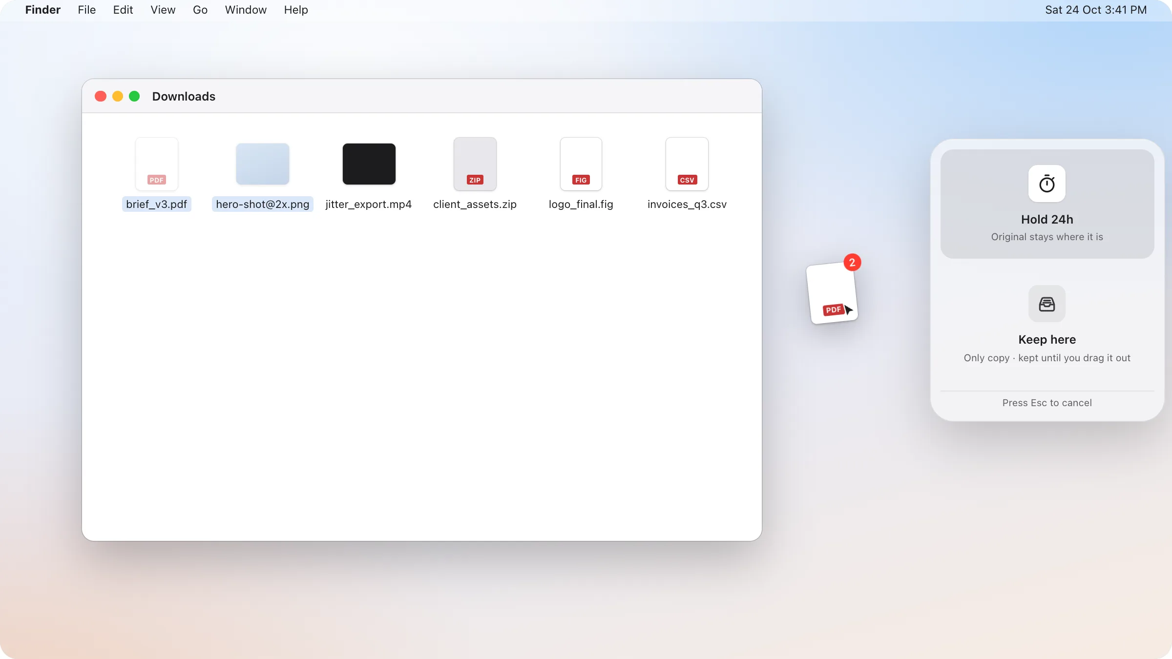This screenshot has width=1172, height=659.
Task: Click the 'invoices_q3.csv' file name label
Action: point(687,204)
